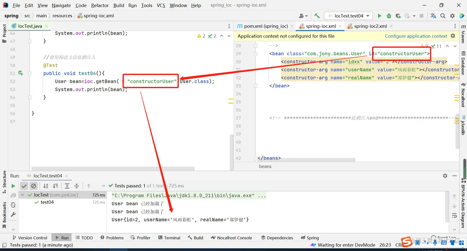Fold bean element at line 29
This screenshot has height=251, width=467.
pyautogui.click(x=256, y=53)
